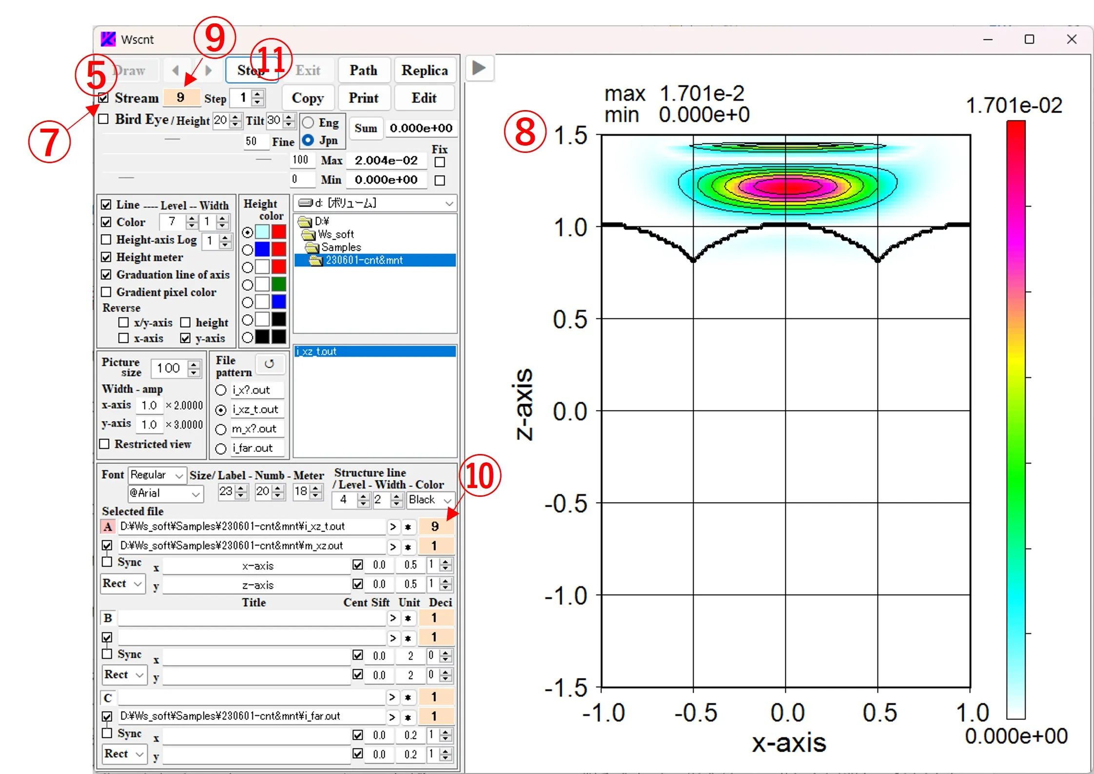
Task: Click the Print button
Action: pos(364,98)
